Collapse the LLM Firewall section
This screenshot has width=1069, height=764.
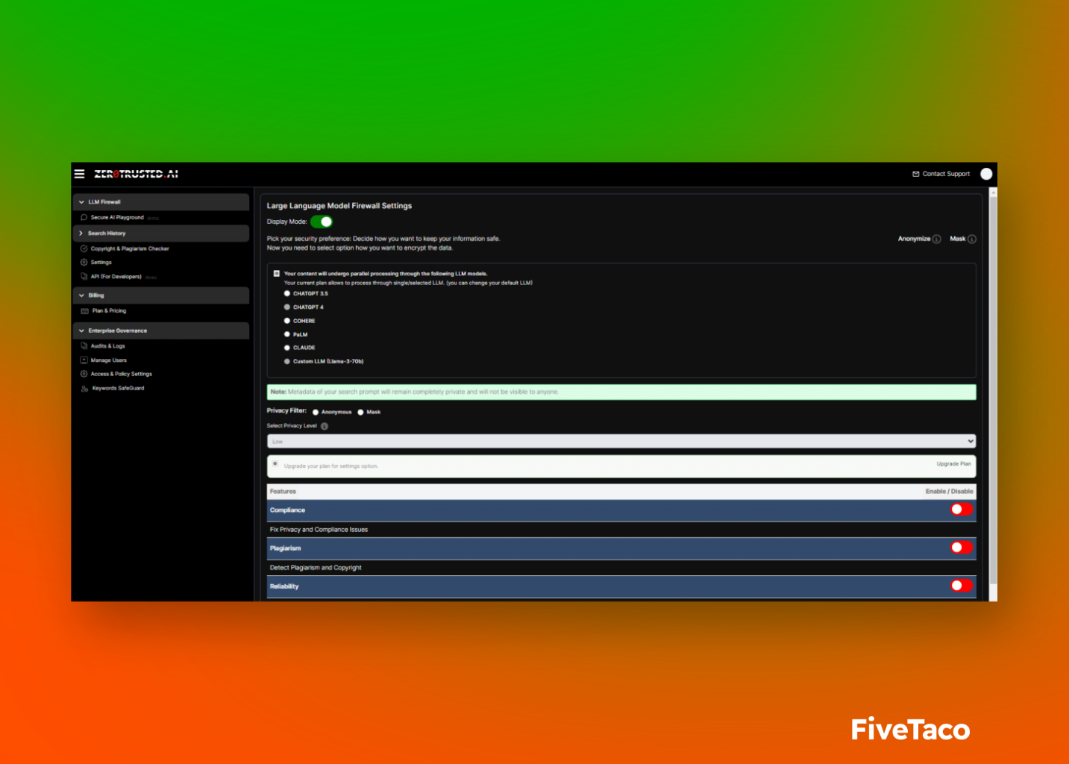point(161,202)
